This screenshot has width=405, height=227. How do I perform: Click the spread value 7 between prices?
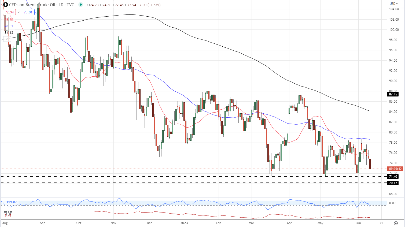19,12
